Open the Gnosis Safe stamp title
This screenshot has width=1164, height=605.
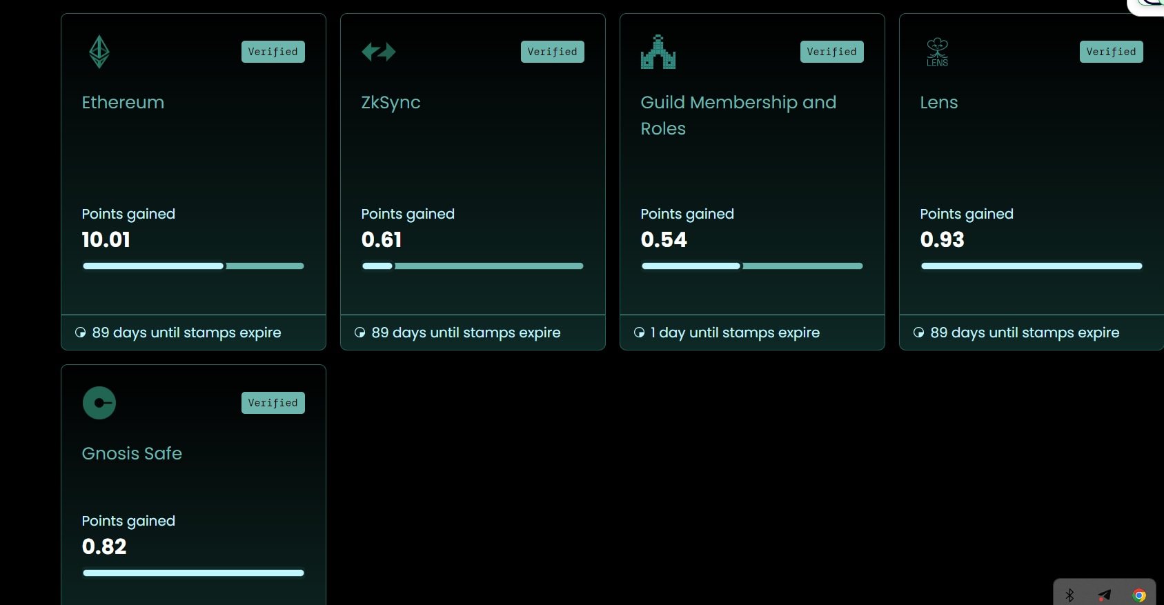point(132,453)
